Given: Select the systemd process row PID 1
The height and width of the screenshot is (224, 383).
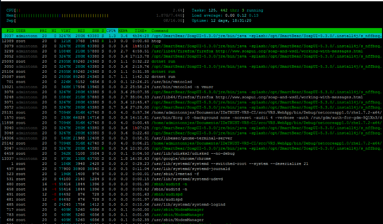Looking at the screenshot, I should (191, 163).
